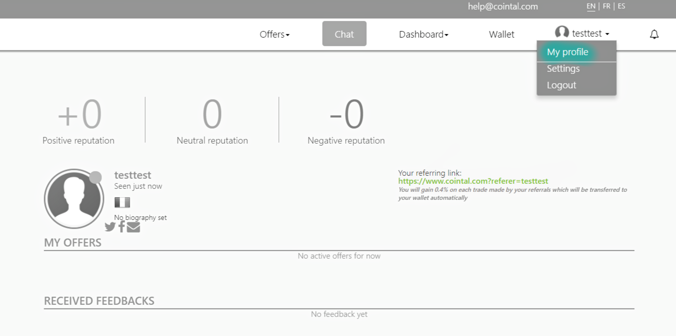The height and width of the screenshot is (336, 676).
Task: Switch language to FR
Action: [607, 7]
